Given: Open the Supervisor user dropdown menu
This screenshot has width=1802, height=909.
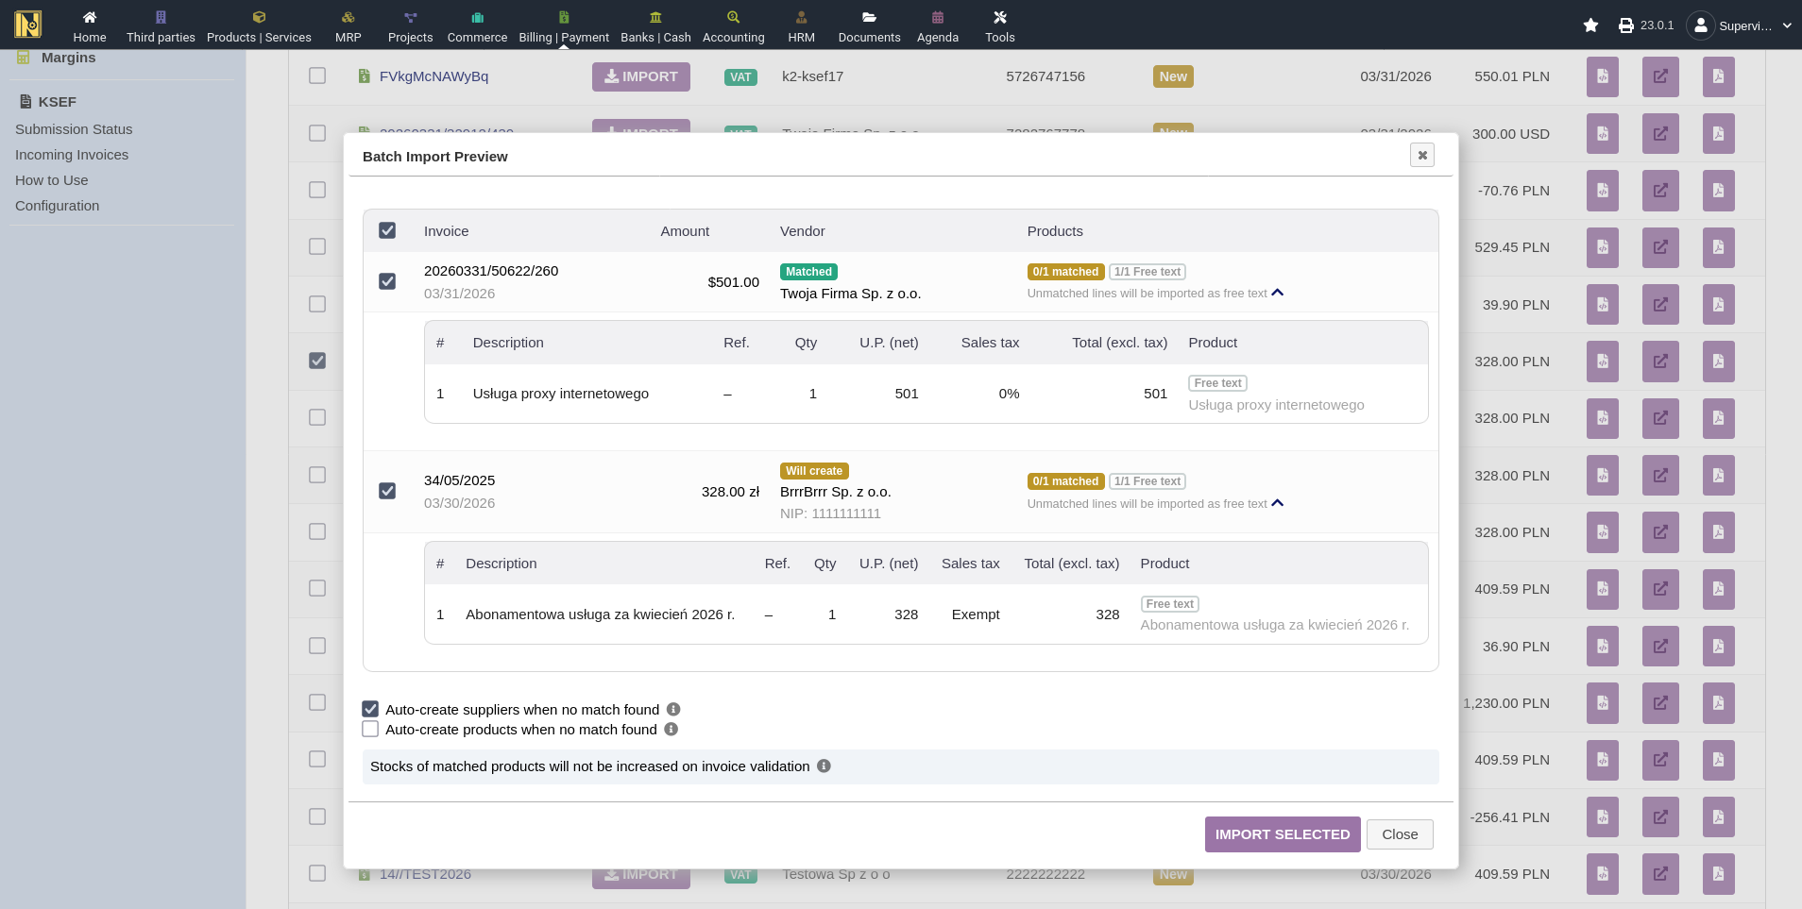Looking at the screenshot, I should [x=1739, y=25].
